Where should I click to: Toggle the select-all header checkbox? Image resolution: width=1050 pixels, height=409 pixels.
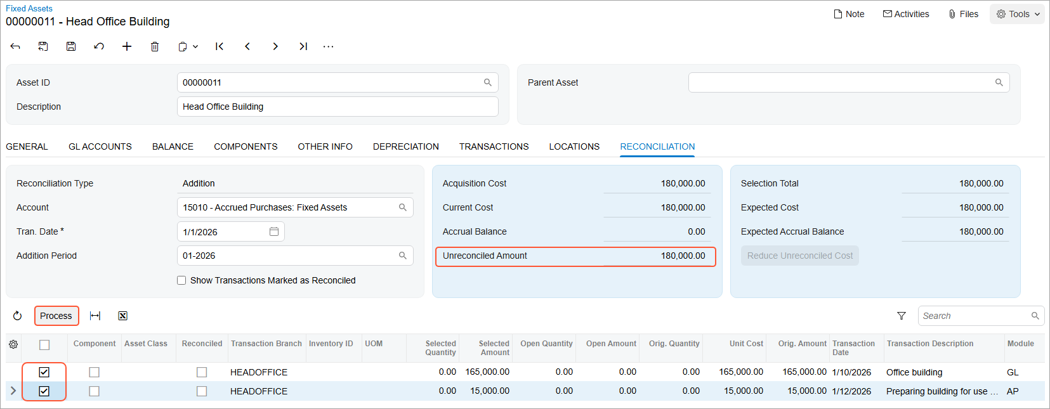coord(44,345)
